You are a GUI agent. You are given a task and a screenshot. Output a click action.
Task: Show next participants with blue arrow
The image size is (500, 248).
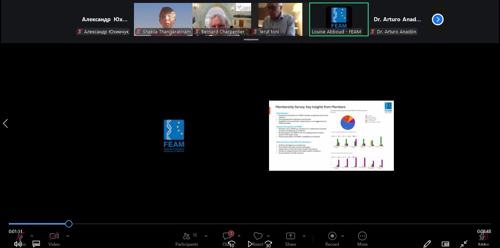(x=437, y=19)
